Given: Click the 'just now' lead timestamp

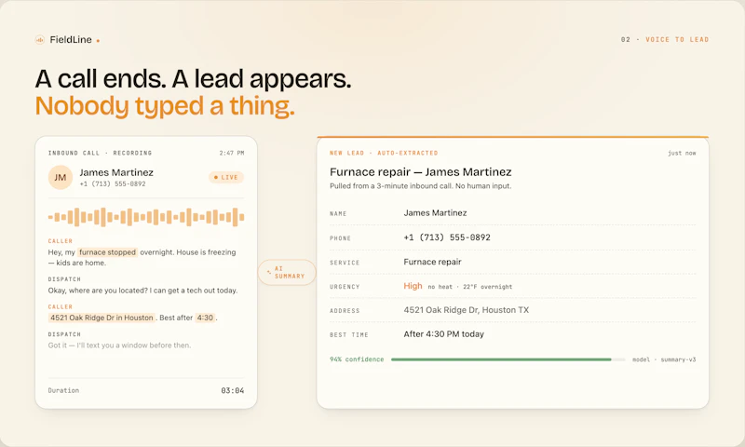Looking at the screenshot, I should click(x=682, y=153).
